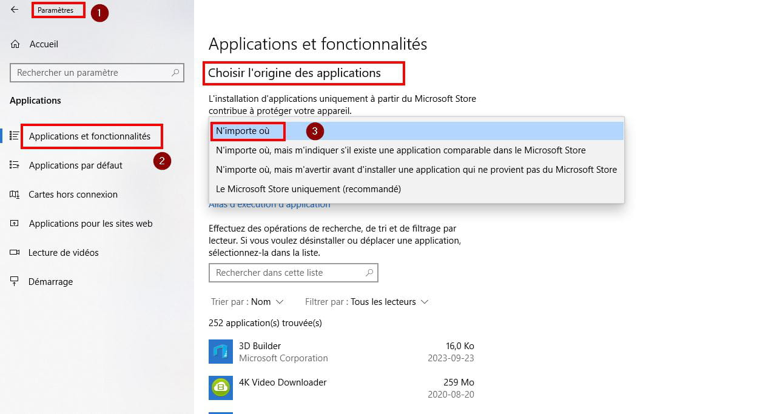This screenshot has width=760, height=414.
Task: Focus the Rechercher dans cette liste field
Action: click(294, 273)
